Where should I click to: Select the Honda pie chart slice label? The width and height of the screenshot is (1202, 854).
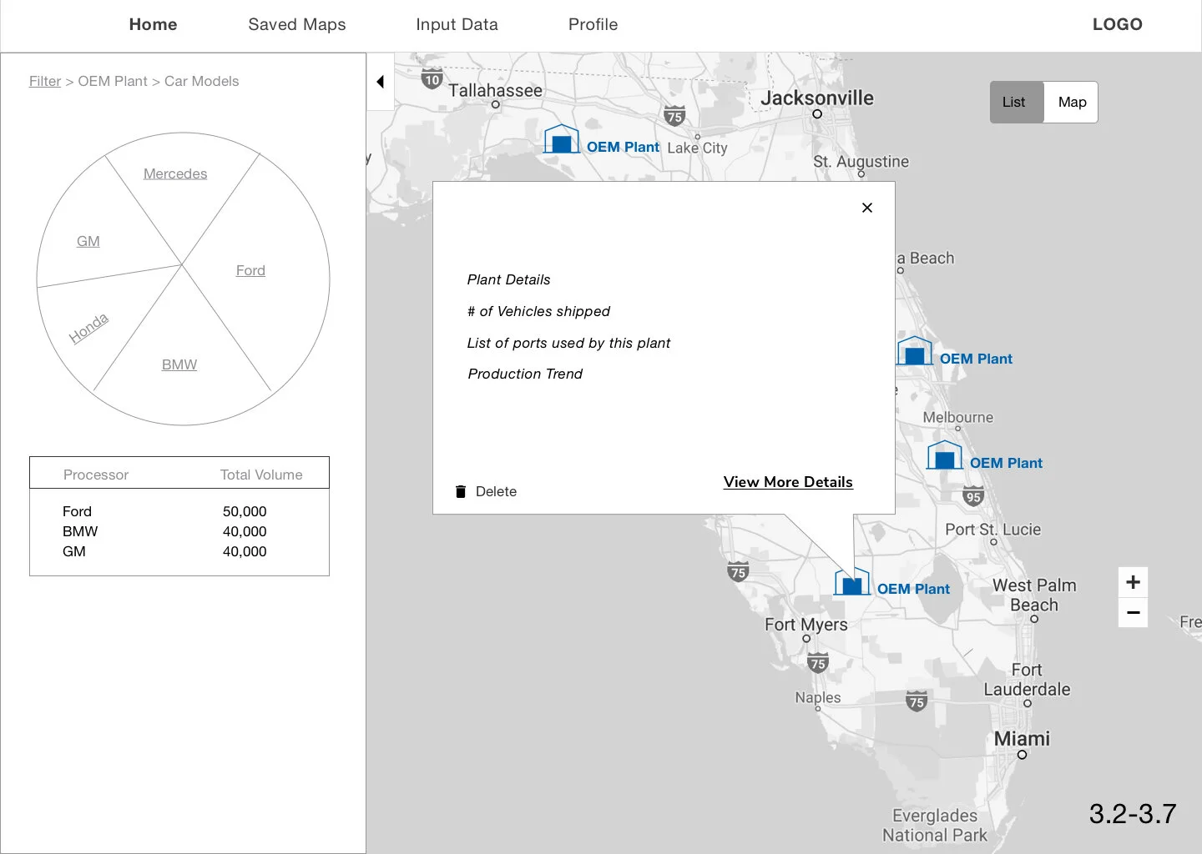89,328
